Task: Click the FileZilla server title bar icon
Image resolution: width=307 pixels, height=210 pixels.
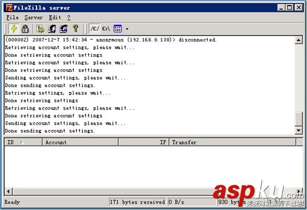Action: tap(9, 8)
